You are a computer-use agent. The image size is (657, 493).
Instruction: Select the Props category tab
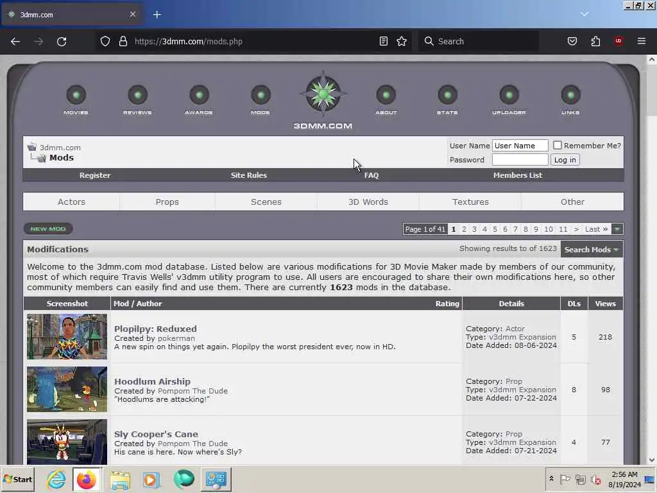point(167,202)
